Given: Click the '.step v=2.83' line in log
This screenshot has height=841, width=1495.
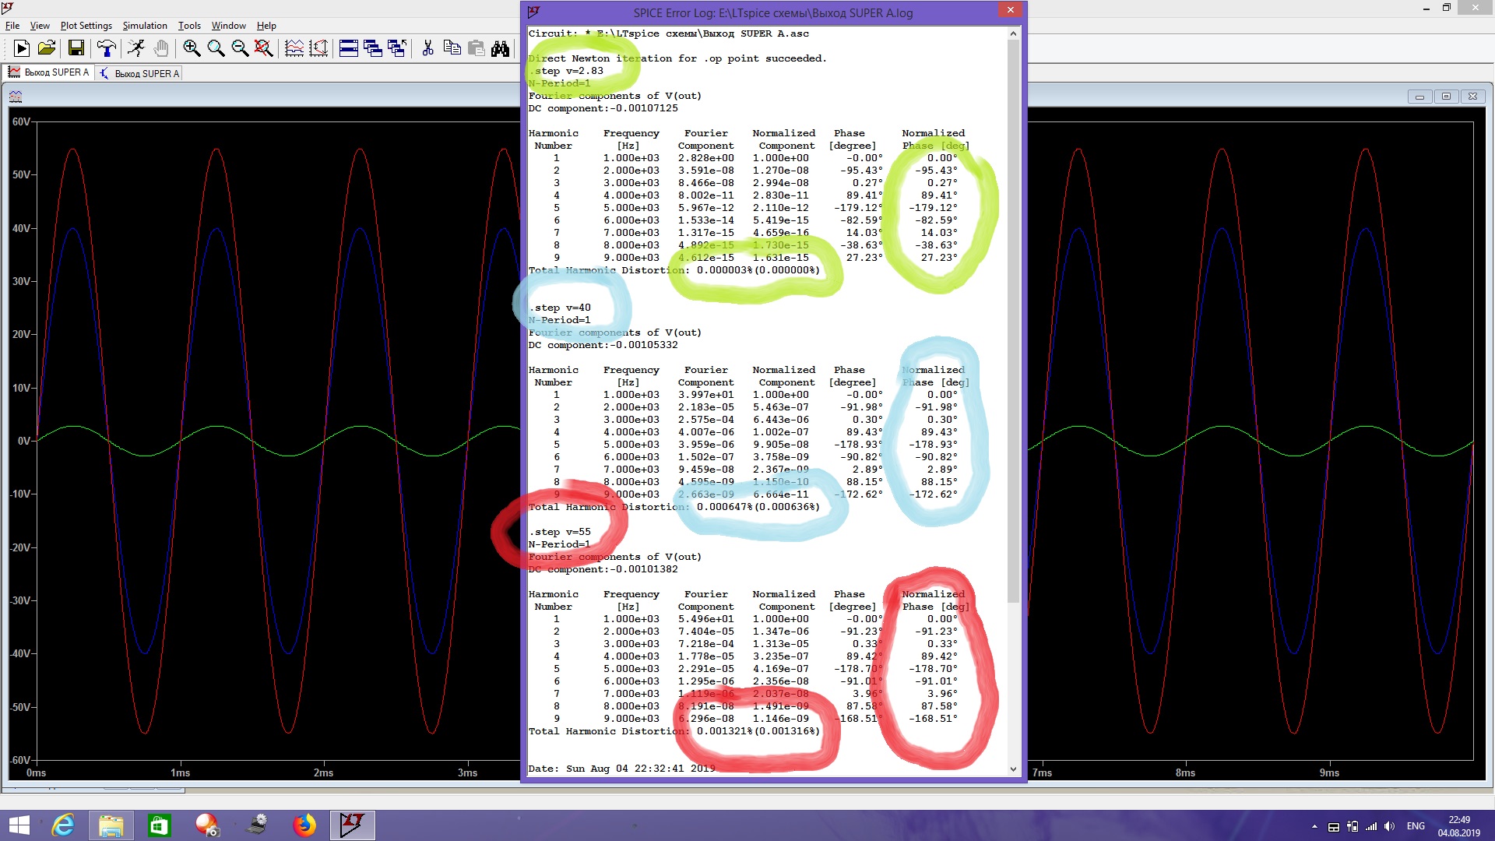Looking at the screenshot, I should (566, 71).
